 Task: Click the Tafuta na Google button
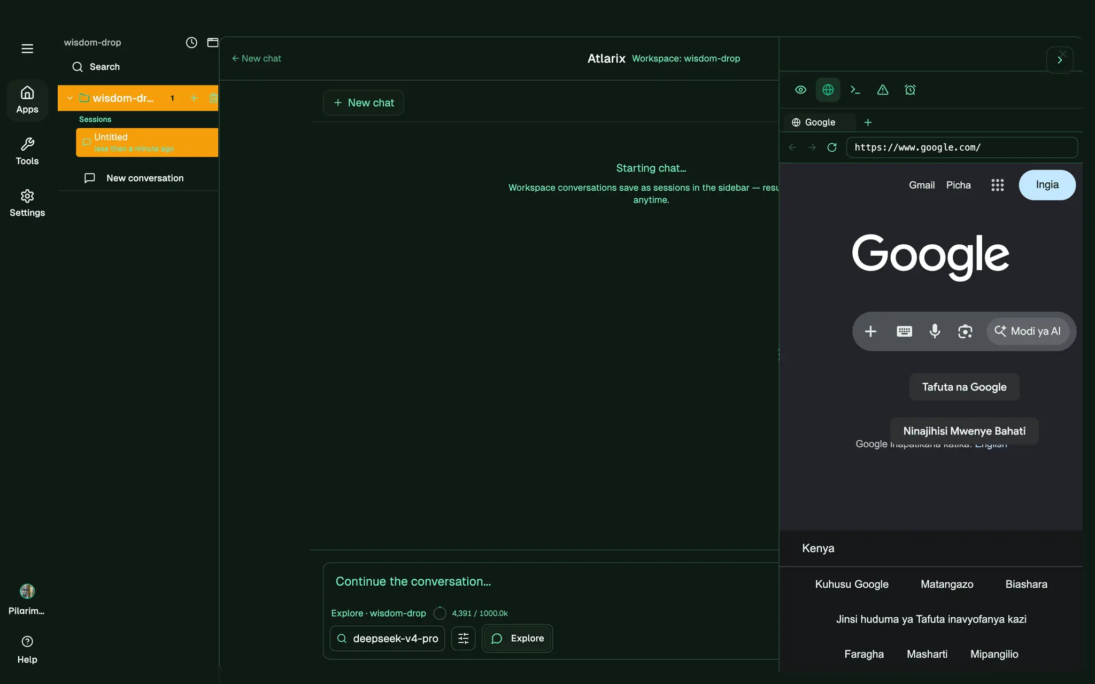964,387
